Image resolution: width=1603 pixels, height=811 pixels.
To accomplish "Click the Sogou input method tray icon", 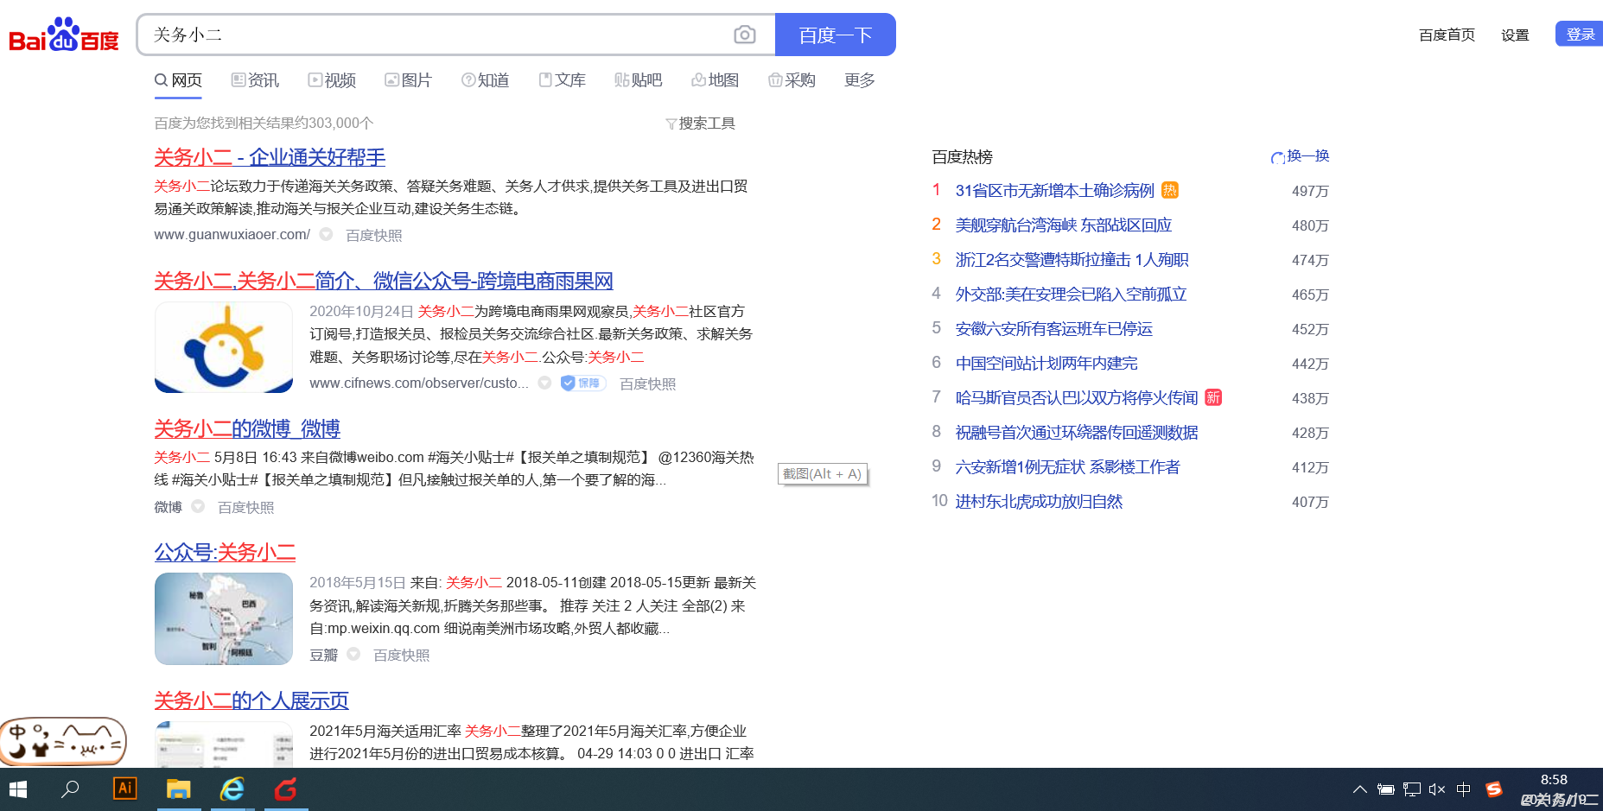I will 1494,789.
